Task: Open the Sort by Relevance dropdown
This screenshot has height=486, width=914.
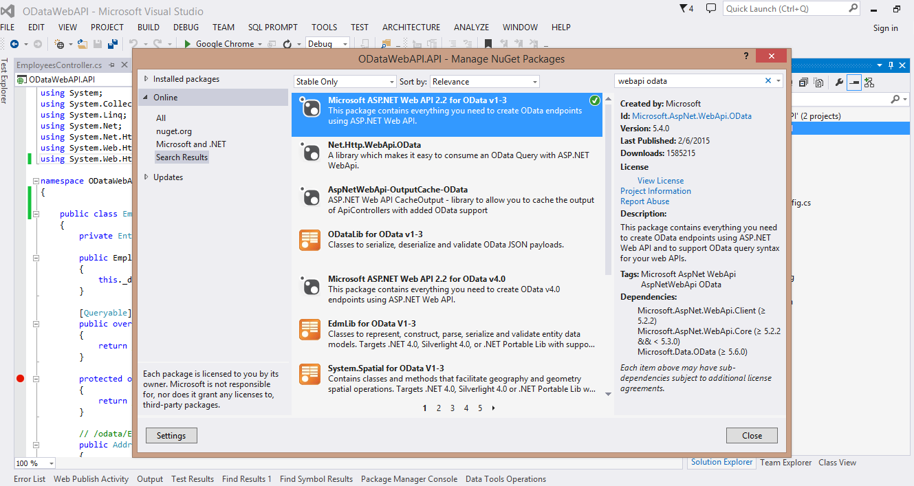Action: point(485,82)
